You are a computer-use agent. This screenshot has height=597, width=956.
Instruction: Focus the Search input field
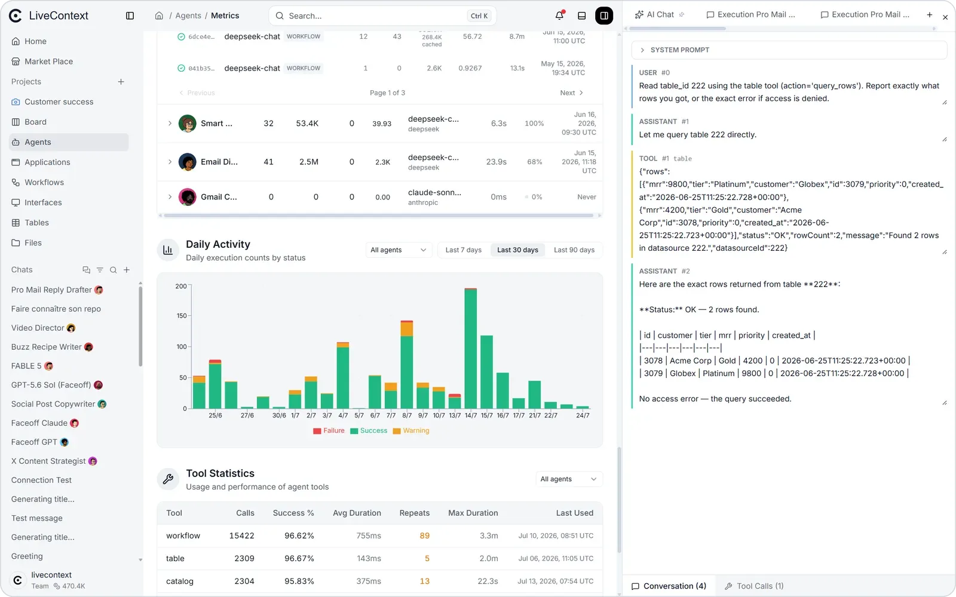coord(382,16)
